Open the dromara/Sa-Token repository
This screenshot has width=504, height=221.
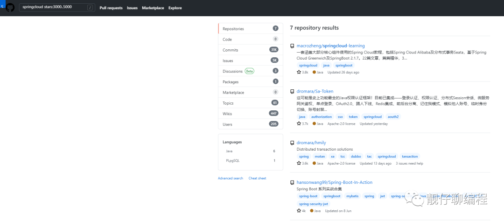click(315, 91)
